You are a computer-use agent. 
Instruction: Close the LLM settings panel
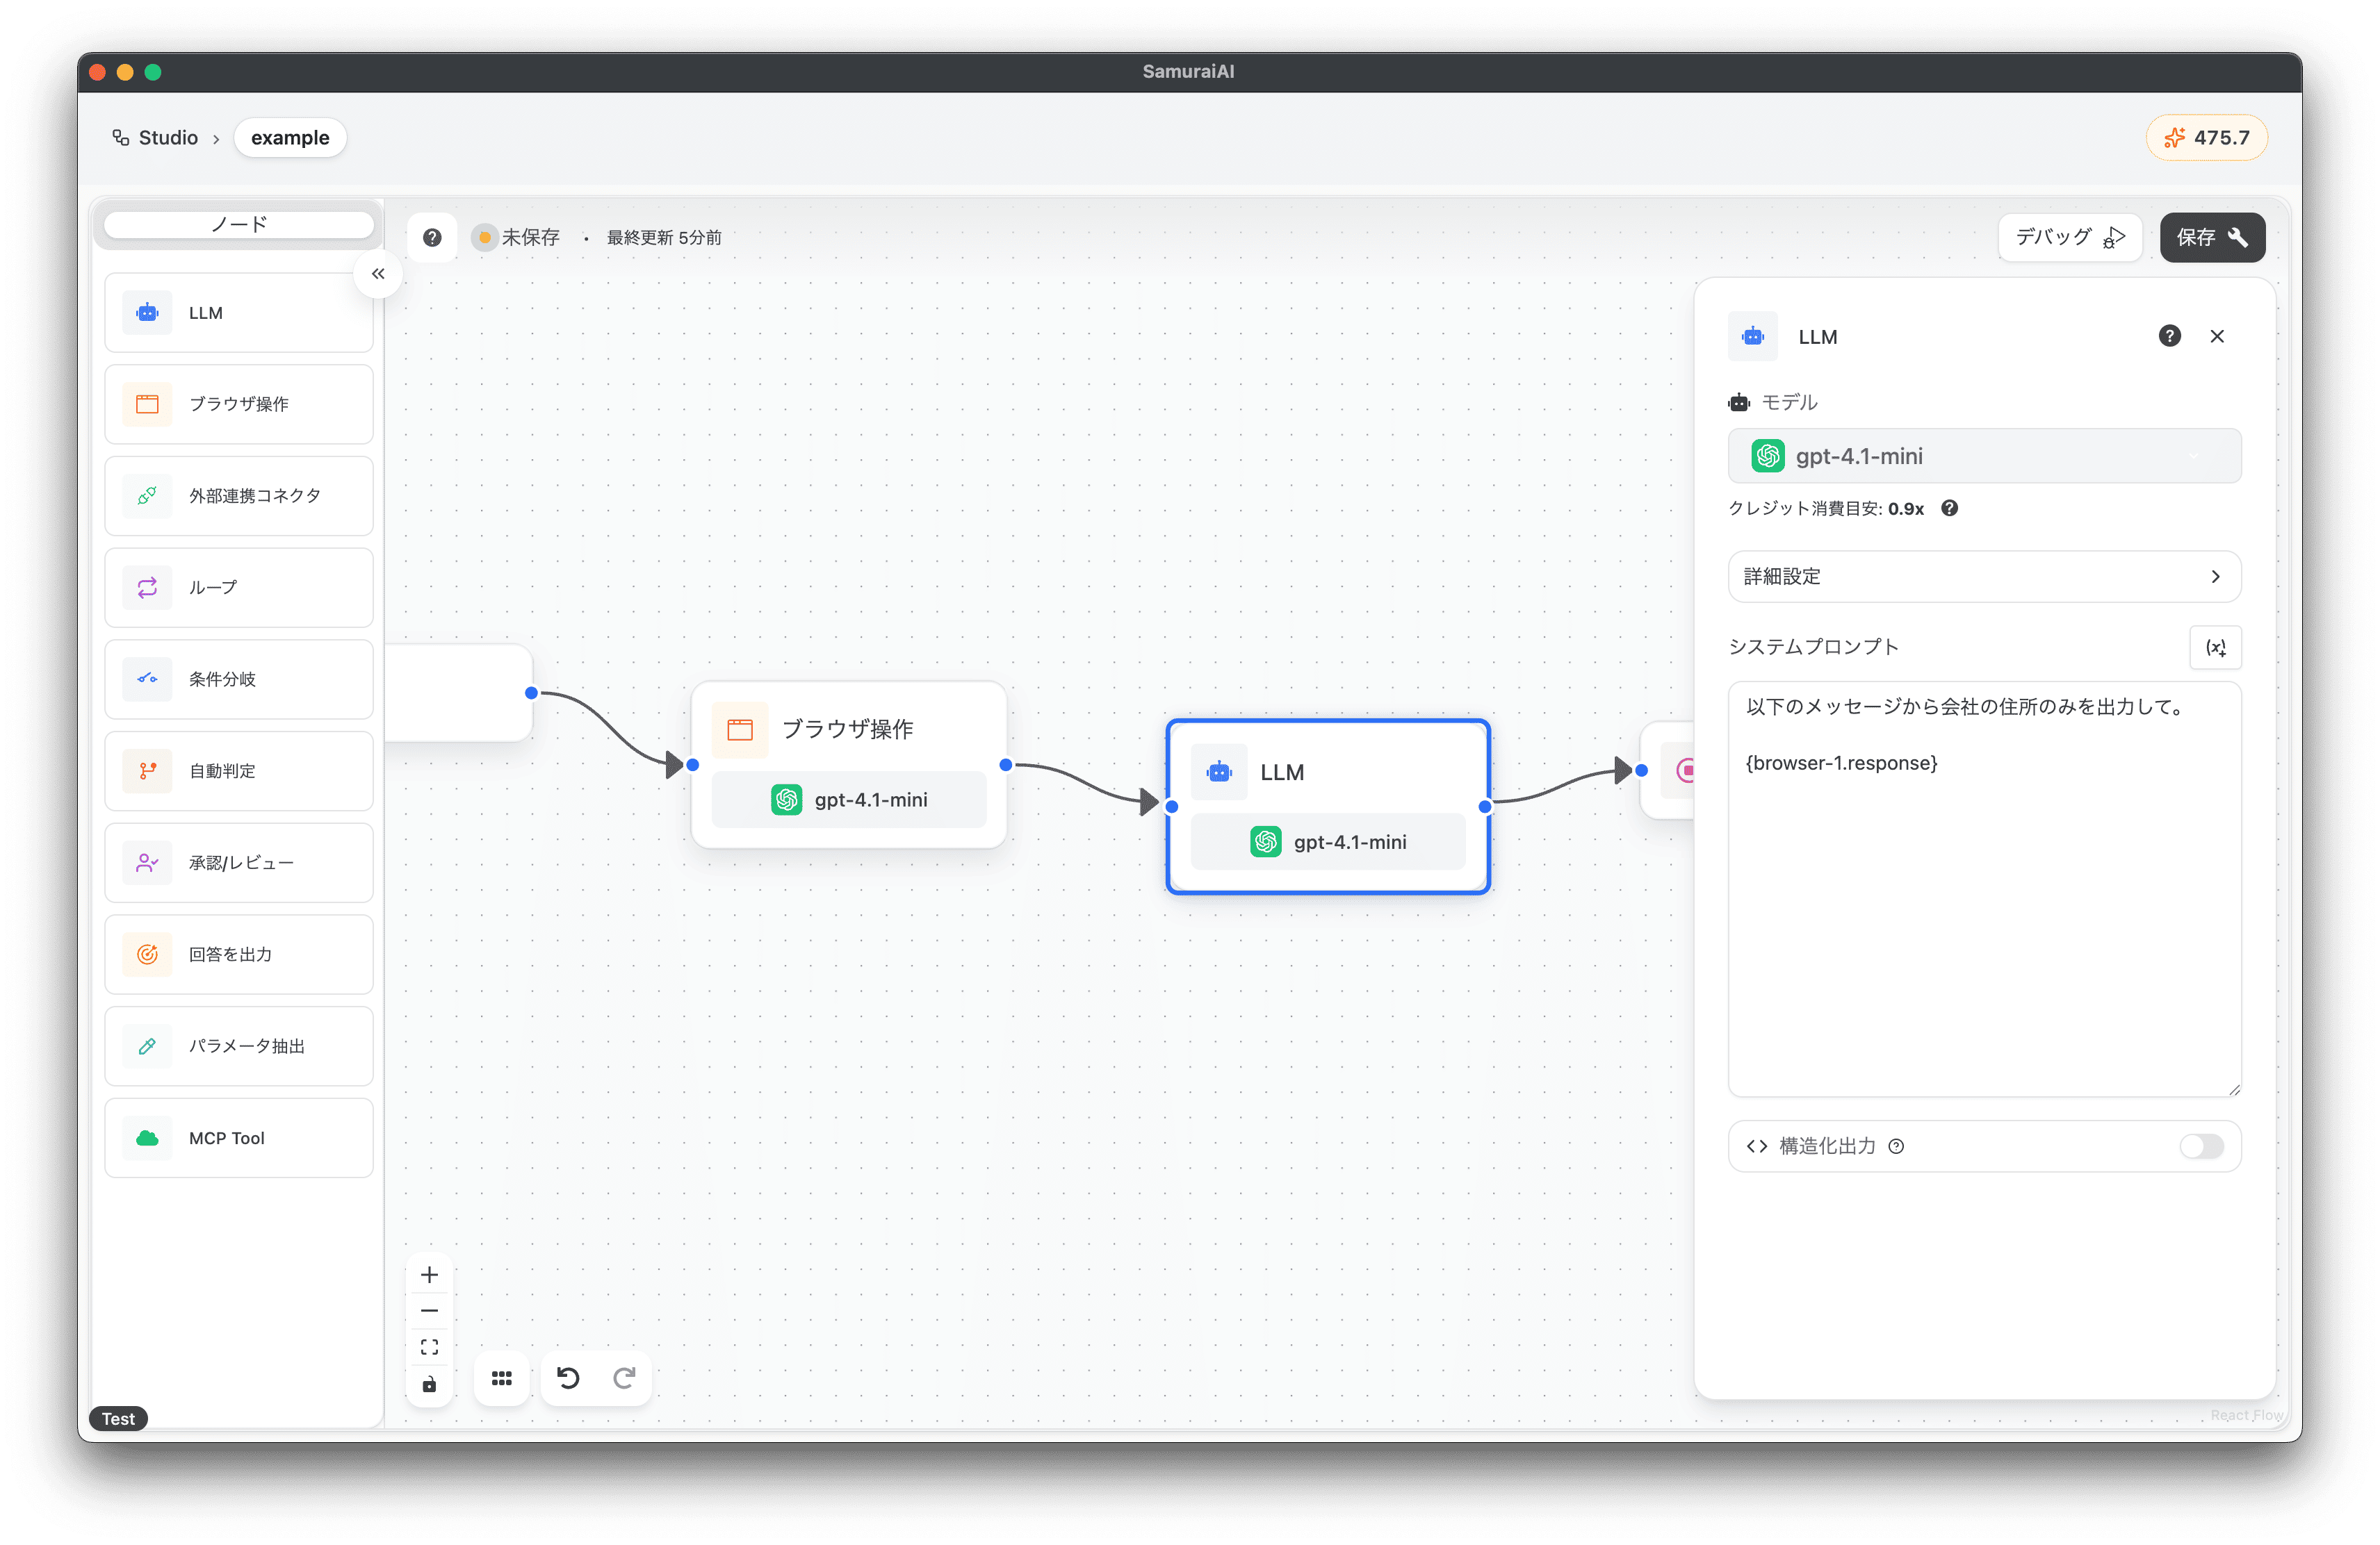(x=2217, y=336)
